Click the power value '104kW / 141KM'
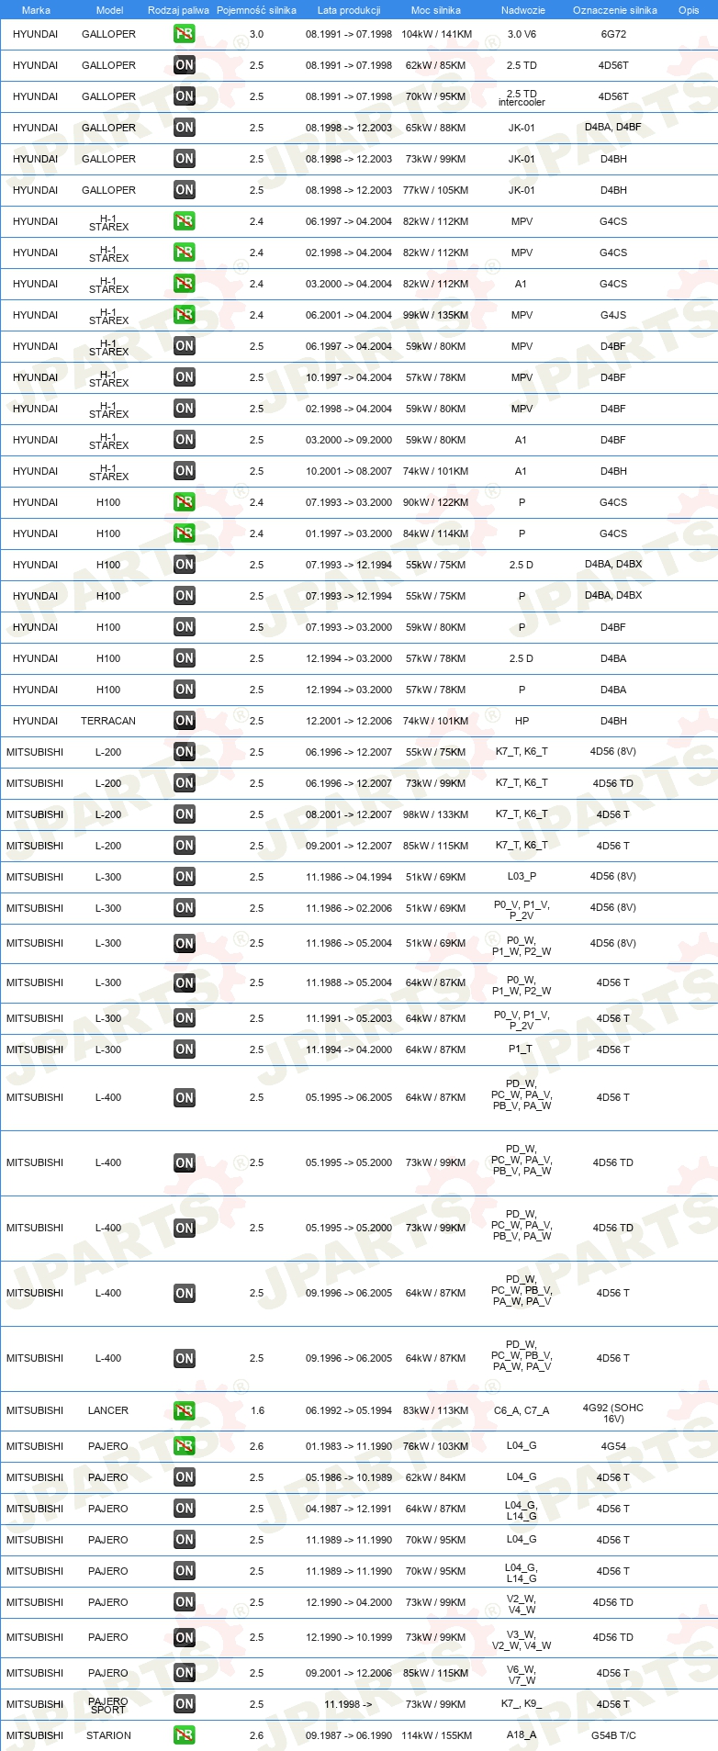Viewport: 718px width, 1751px height. [x=437, y=34]
